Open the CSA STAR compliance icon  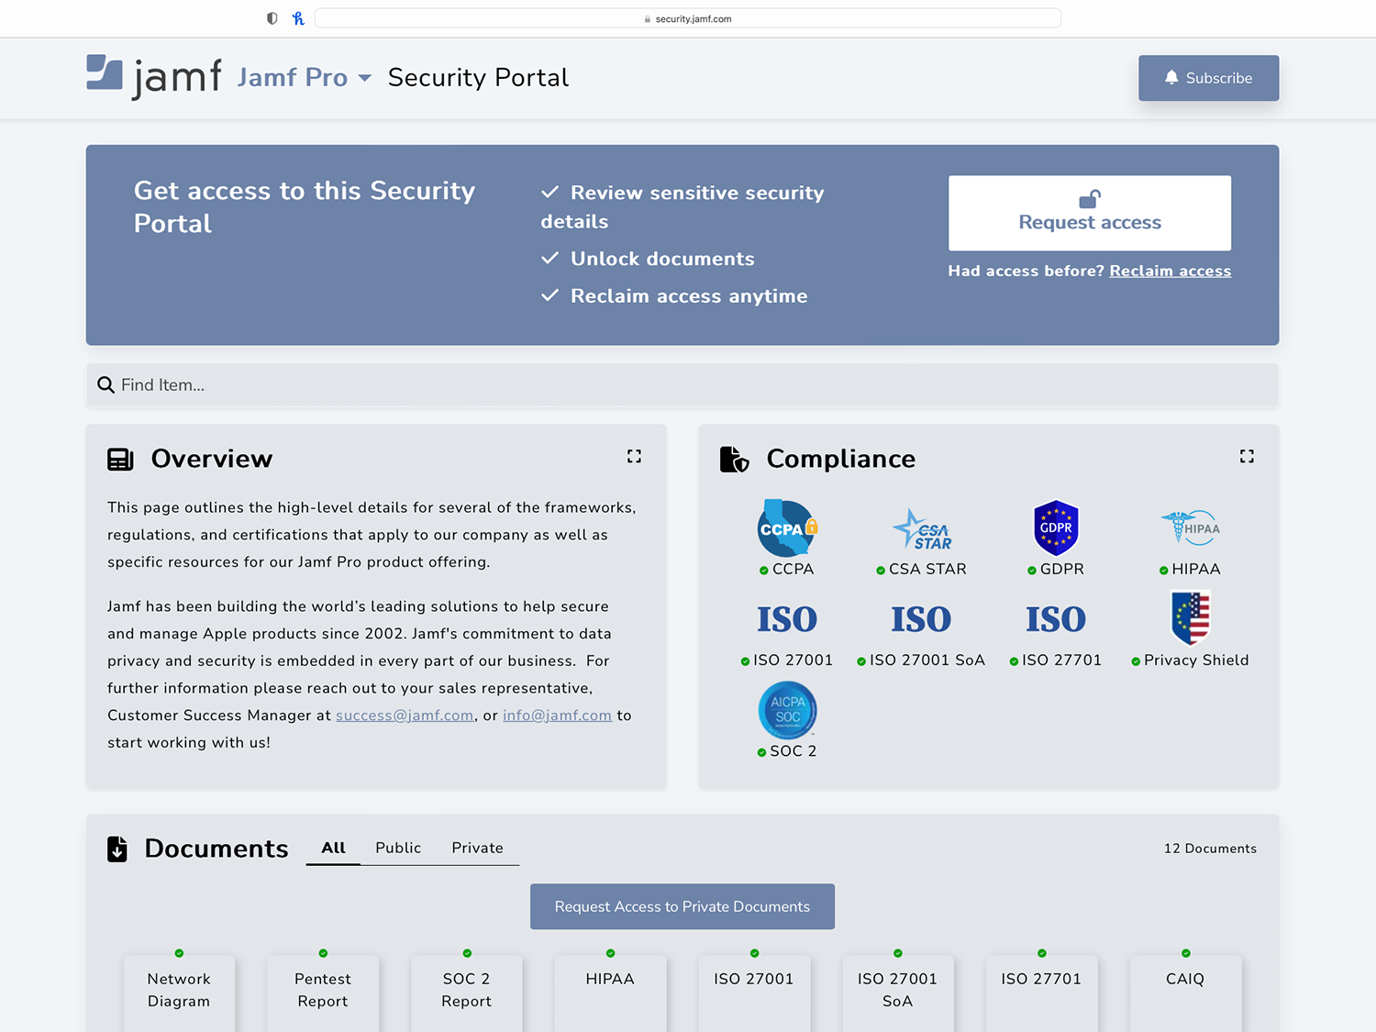point(922,529)
